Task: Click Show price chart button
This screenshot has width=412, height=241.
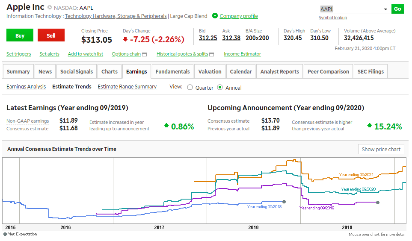Action: [x=381, y=149]
